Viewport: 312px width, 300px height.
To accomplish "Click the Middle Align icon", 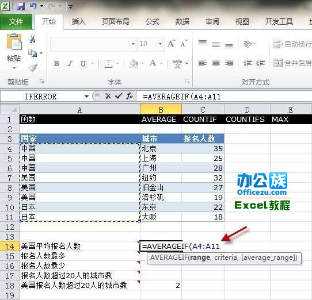I will [x=216, y=44].
